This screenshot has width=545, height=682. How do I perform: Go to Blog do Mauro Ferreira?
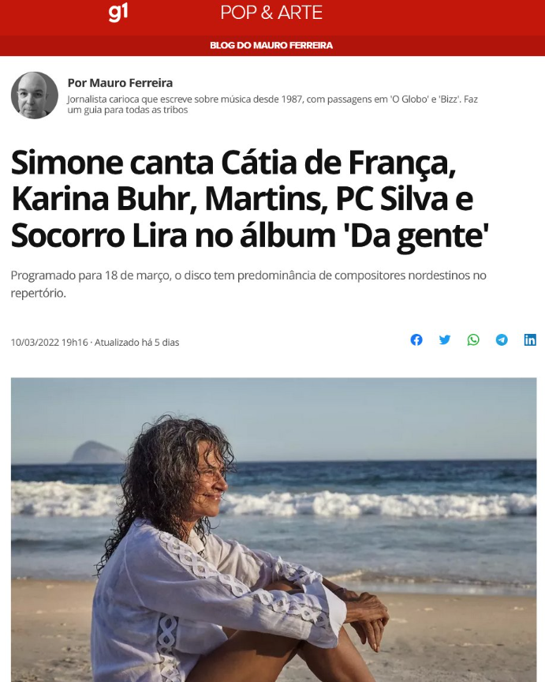[271, 45]
